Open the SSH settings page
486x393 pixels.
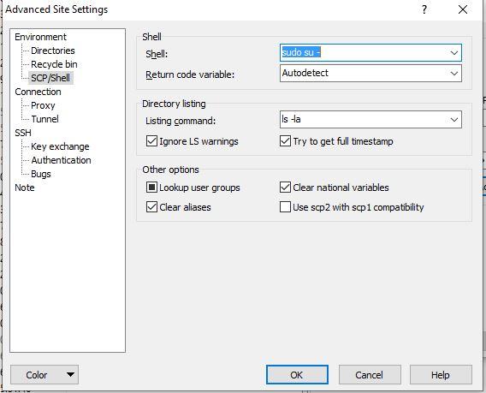coord(23,133)
